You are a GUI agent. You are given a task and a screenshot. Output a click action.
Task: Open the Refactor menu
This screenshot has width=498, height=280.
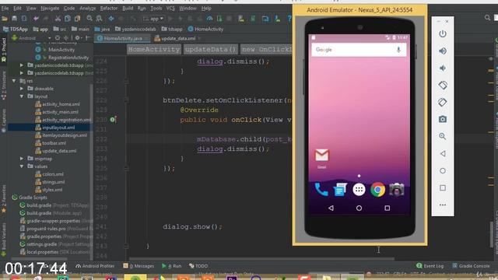(109, 9)
